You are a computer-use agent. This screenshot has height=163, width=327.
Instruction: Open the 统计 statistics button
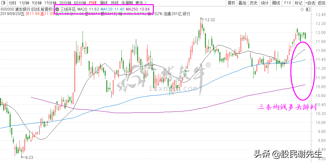point(265,3)
